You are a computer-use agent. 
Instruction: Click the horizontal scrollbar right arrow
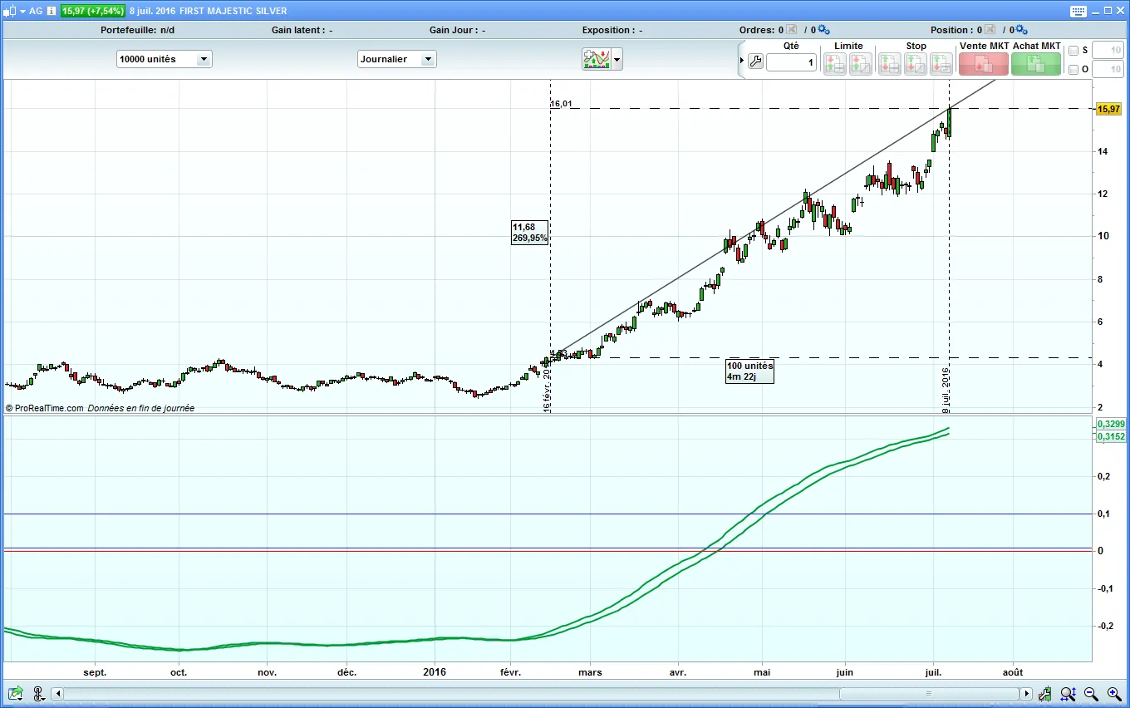(x=1027, y=694)
